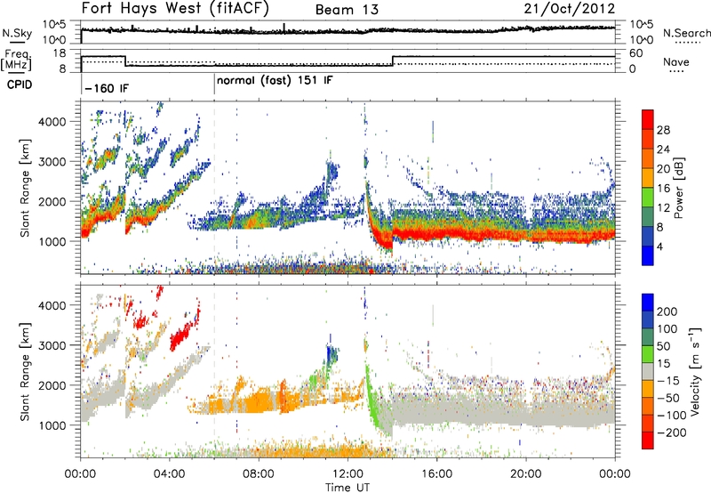Click the CPID marker line beside "-160 IF"
Viewport: 711px width, 493px height.
[x=81, y=85]
